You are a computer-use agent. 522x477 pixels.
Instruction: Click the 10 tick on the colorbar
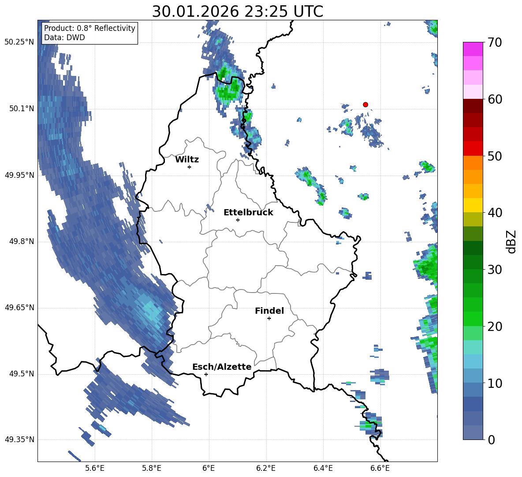click(494, 383)
